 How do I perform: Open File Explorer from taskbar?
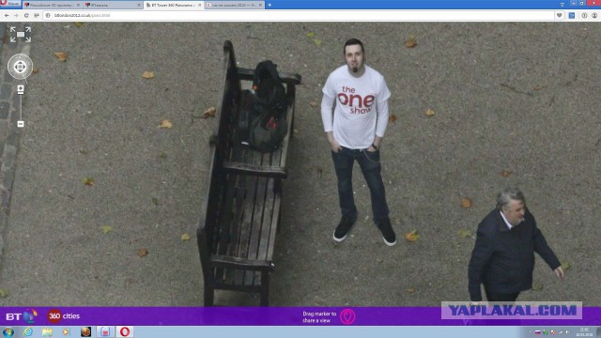point(47,331)
